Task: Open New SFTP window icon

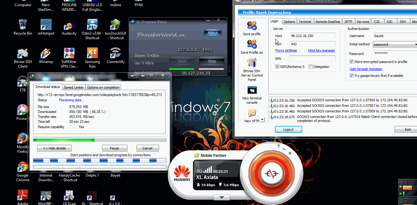Action: [251, 116]
